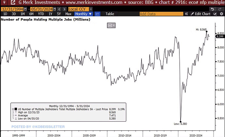The image size is (225, 137).
Task: Select the YTD range tab
Action: [x=41, y=14]
